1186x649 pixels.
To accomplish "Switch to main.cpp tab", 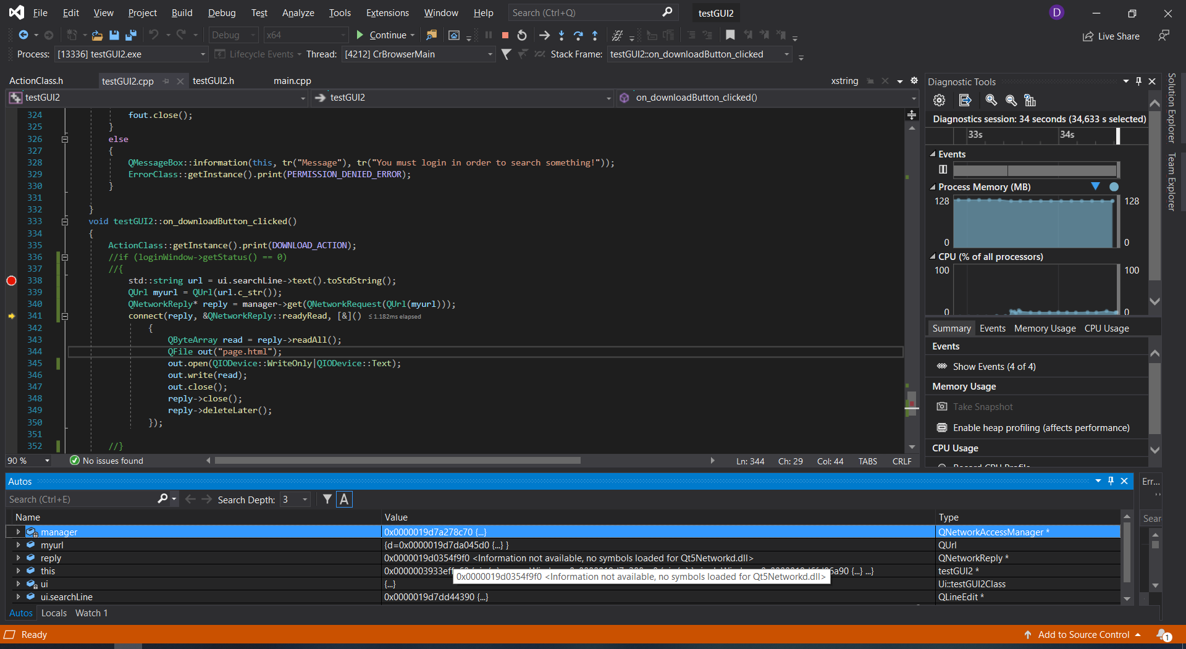I will 292,81.
